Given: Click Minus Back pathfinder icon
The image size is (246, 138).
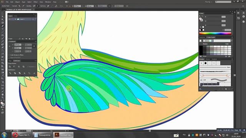Looking at the screenshot, I should [34, 73].
